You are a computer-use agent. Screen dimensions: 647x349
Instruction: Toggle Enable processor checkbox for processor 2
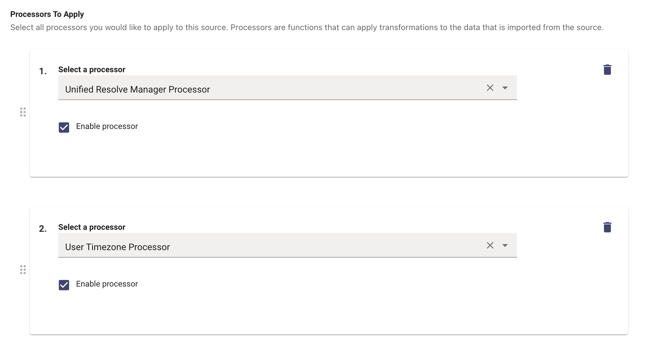64,285
